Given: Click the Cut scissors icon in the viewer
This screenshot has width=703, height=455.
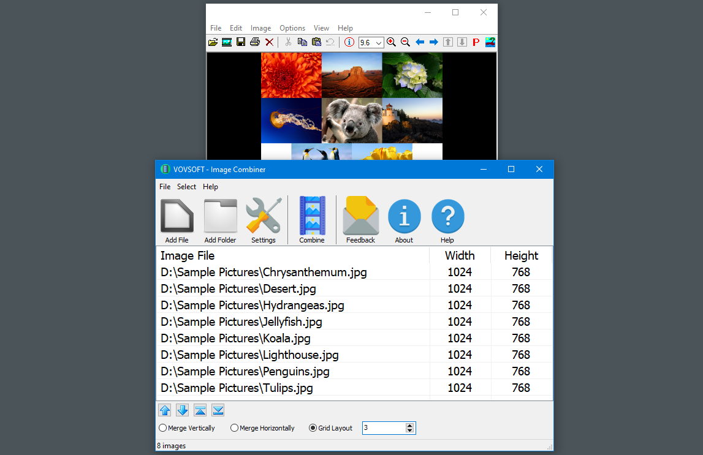Looking at the screenshot, I should tap(288, 42).
